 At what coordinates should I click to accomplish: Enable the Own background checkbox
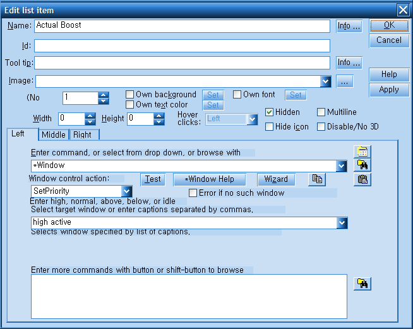tap(129, 94)
